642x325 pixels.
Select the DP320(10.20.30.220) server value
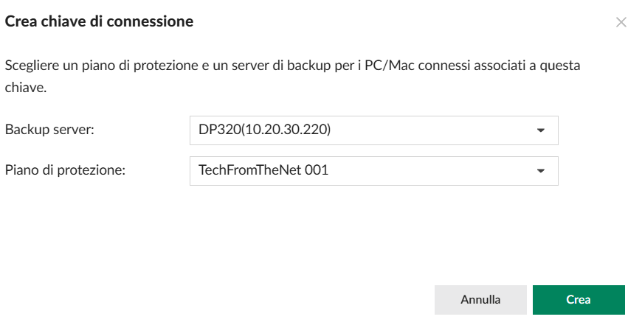tap(264, 130)
